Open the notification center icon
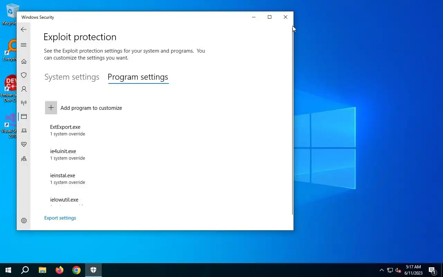 click(x=432, y=270)
